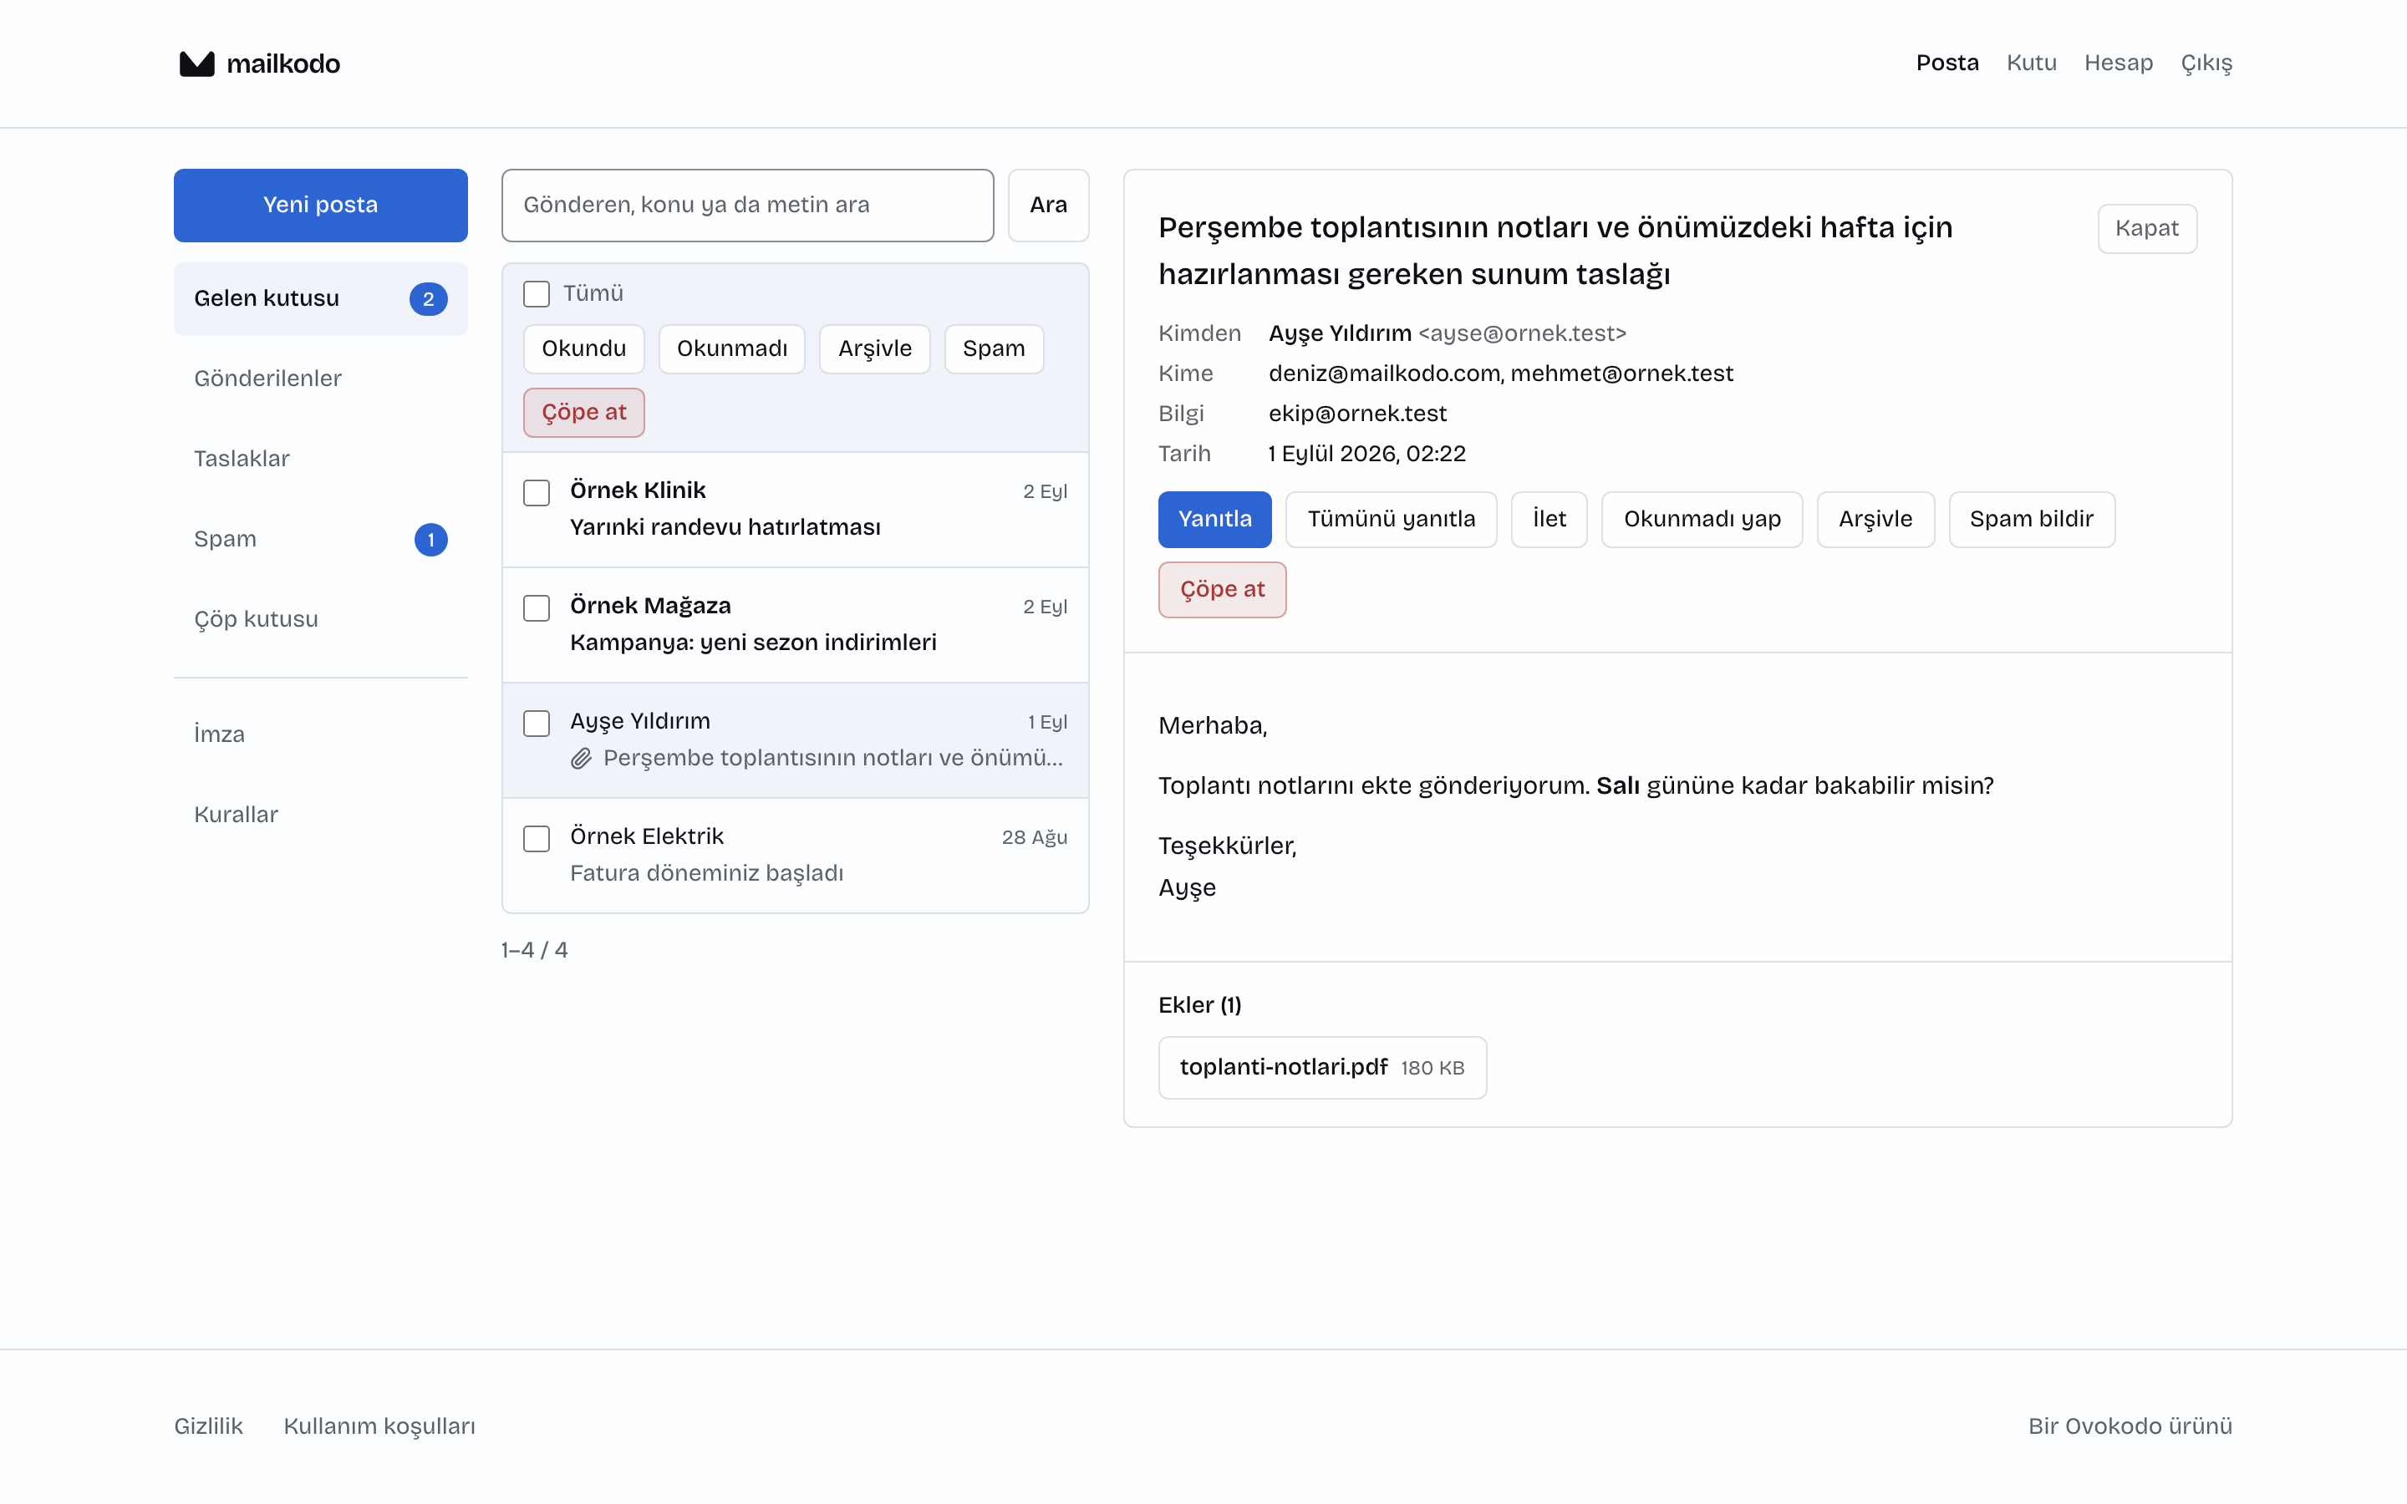Click the 1–4 / 4 pagination text
Screen dimensions: 2407x1504
[535, 951]
